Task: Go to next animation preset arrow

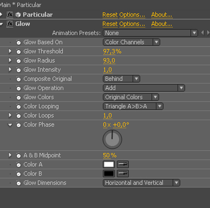Action: click(x=208, y=33)
